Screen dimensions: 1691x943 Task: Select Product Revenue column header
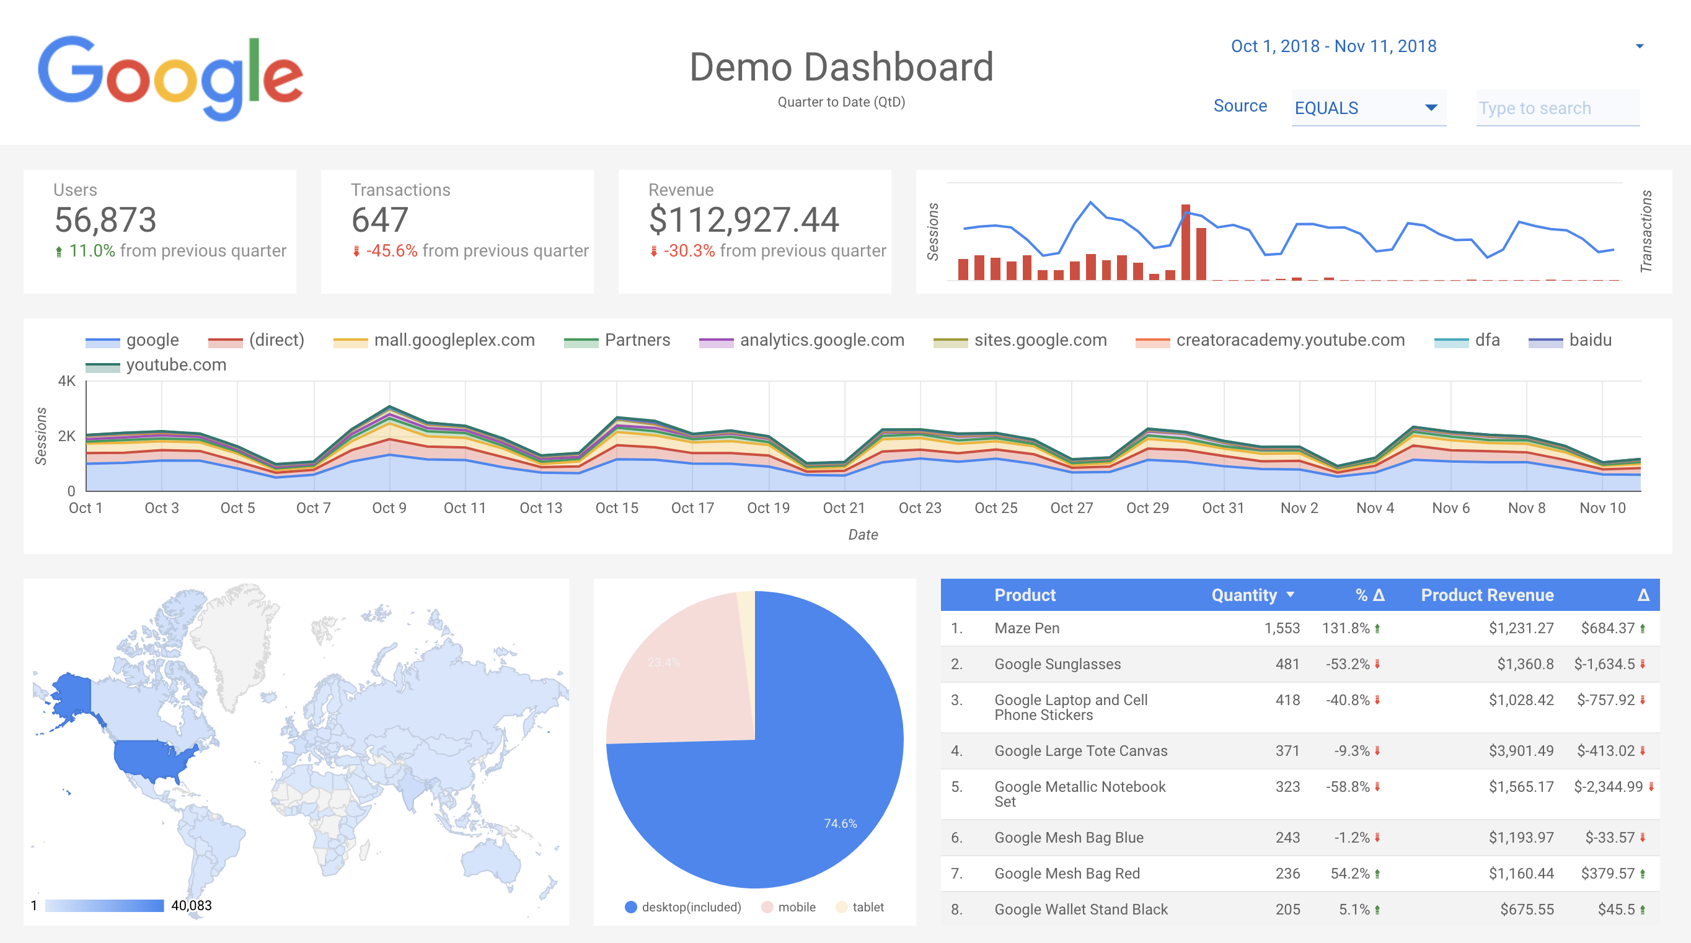(x=1487, y=595)
